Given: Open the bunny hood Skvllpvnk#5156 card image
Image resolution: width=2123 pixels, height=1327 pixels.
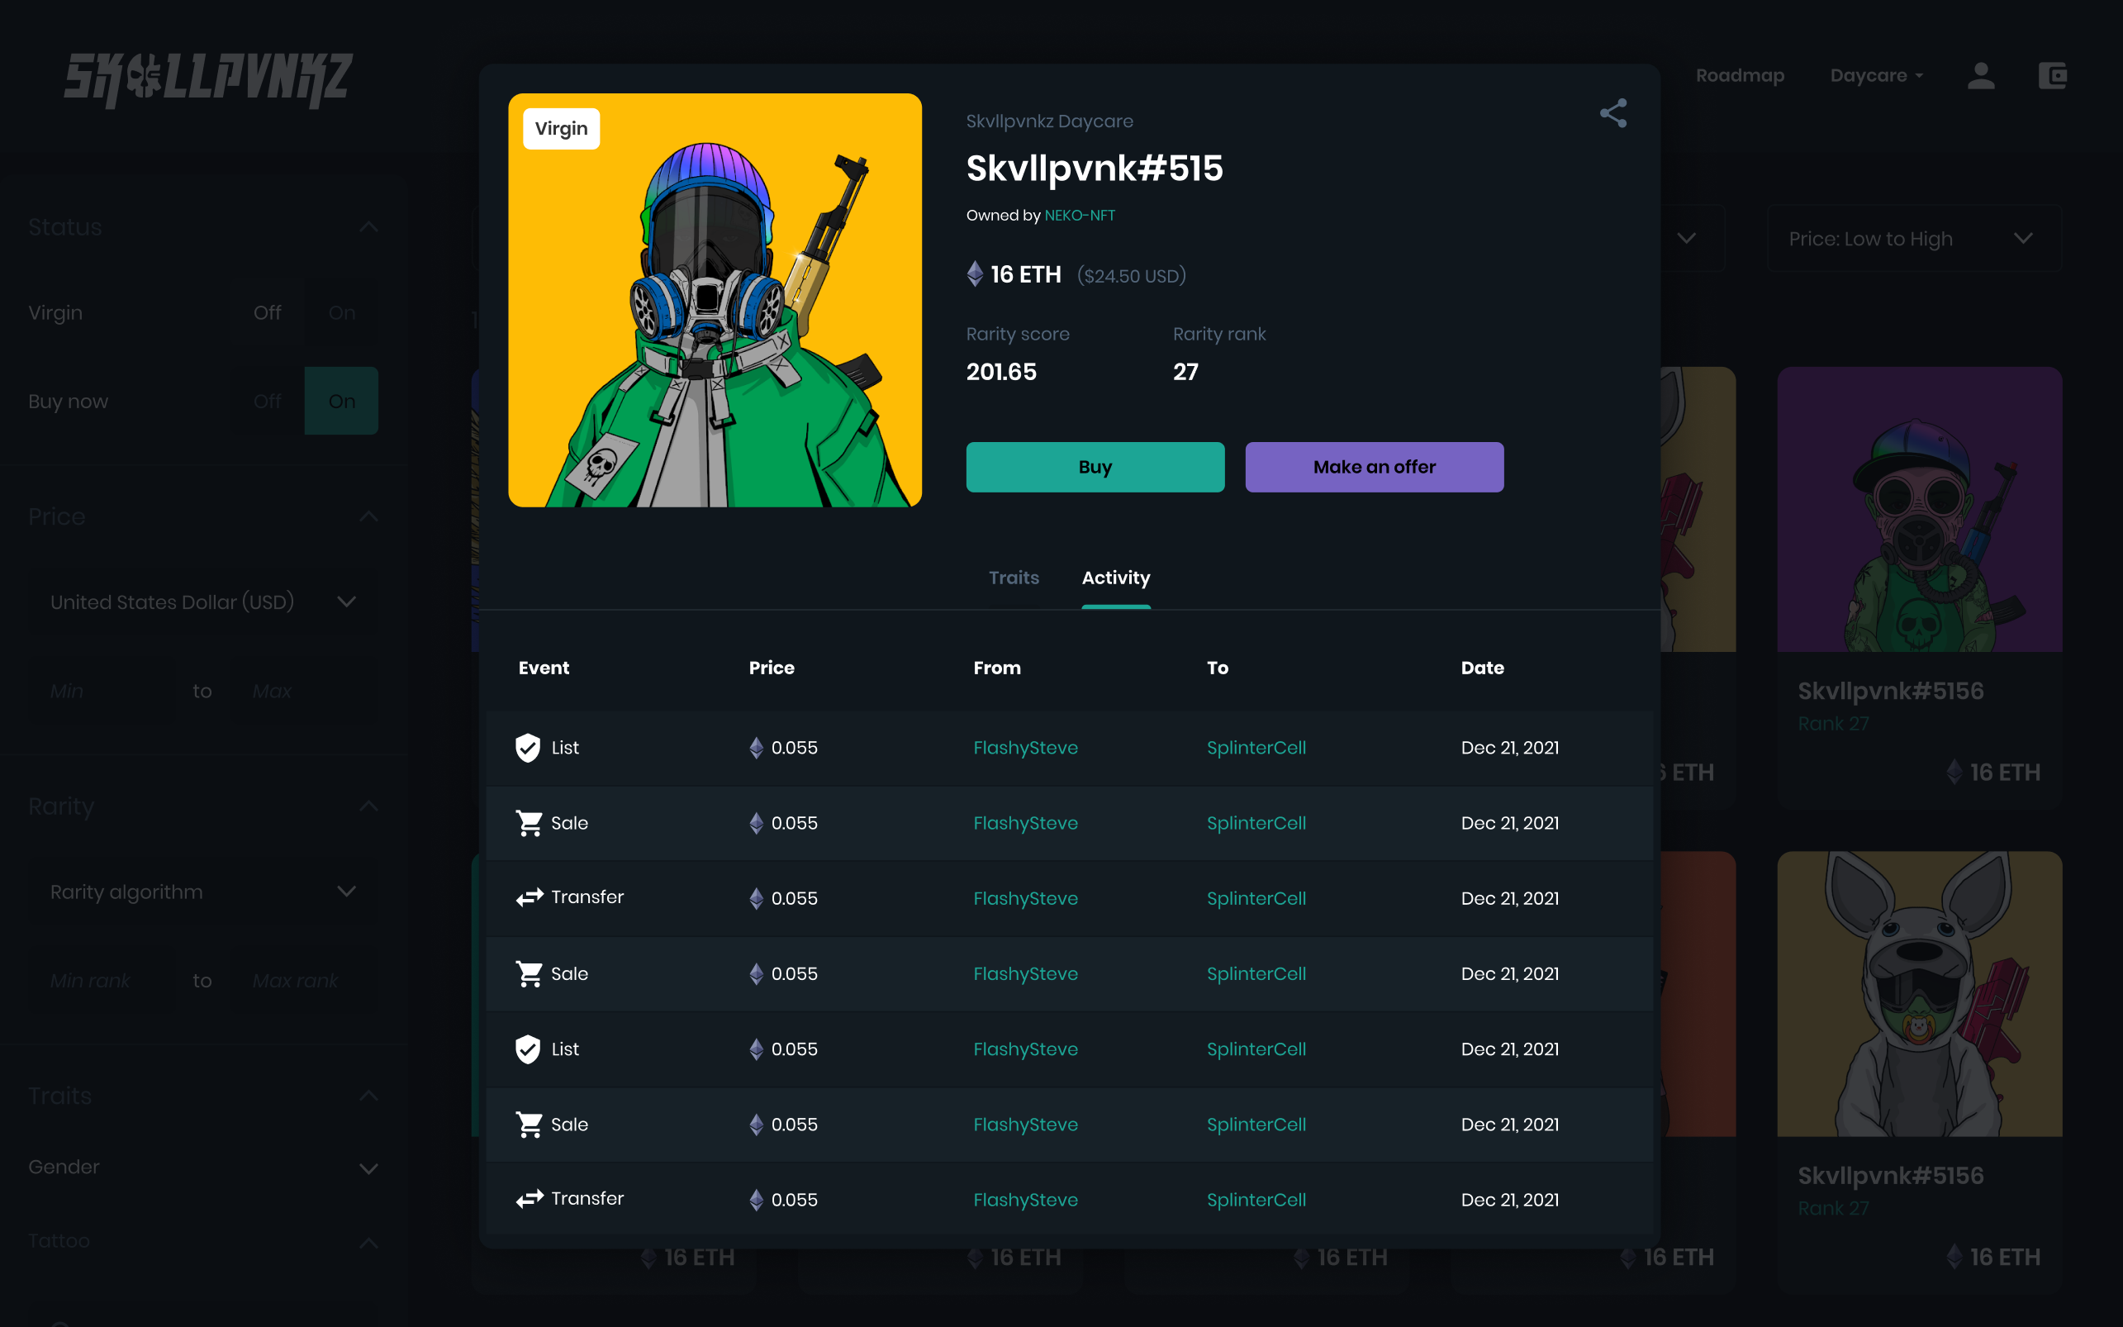Looking at the screenshot, I should [1920, 993].
